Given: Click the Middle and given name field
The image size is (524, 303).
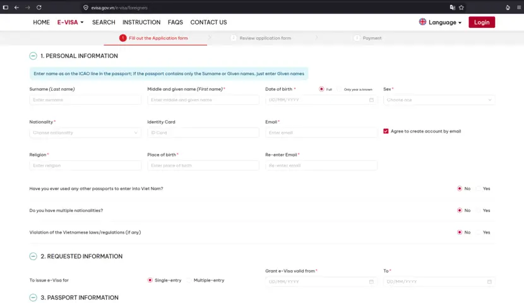Looking at the screenshot, I should pos(203,100).
